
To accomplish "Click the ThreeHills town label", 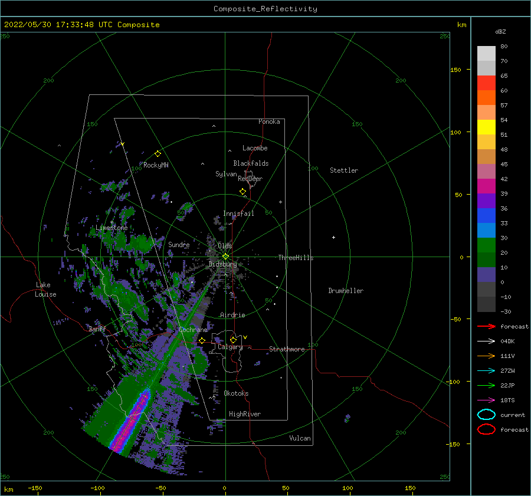I will tap(296, 258).
